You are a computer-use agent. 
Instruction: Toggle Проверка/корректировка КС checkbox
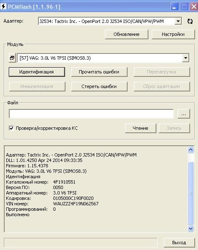pos(11,128)
